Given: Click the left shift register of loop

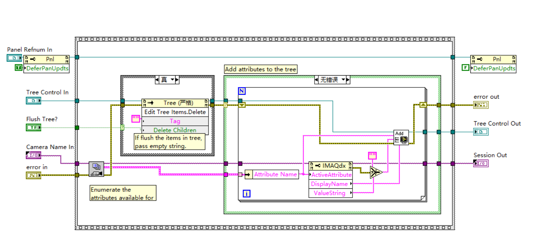Looking at the screenshot, I should click(242, 105).
